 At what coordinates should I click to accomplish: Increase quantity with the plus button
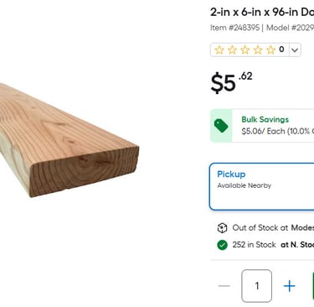289,286
